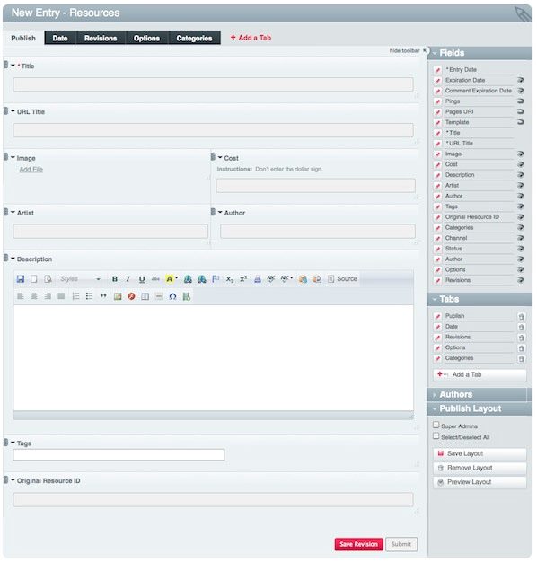Collapse the Title field with its arrow
Image resolution: width=537 pixels, height=562 pixels.
13,66
